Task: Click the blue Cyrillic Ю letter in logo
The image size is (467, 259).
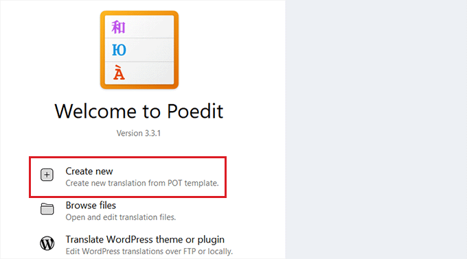Action: pos(119,50)
